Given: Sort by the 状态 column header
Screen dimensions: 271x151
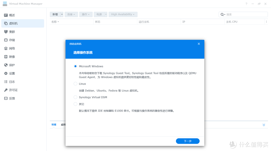Looking at the screenshot, I should pyautogui.click(x=115, y=22).
